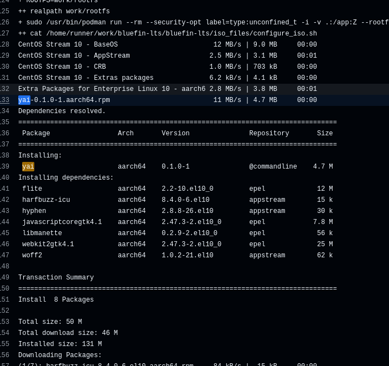The width and height of the screenshot is (389, 366).
Task: Click line number for 'Total size: 50 M'
Action: click(x=4, y=322)
